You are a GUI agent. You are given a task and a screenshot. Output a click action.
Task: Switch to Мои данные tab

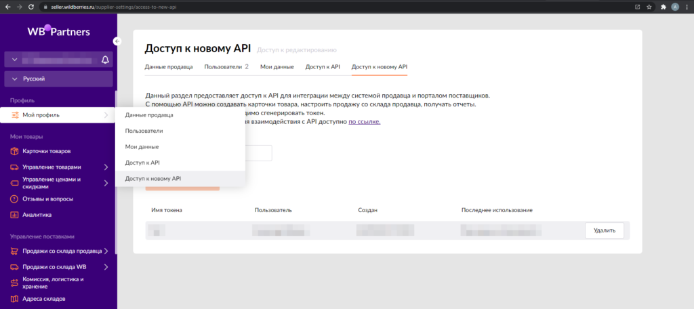coord(277,67)
